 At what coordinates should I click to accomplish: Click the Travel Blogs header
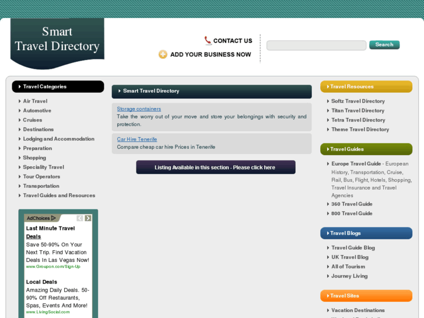click(366, 233)
